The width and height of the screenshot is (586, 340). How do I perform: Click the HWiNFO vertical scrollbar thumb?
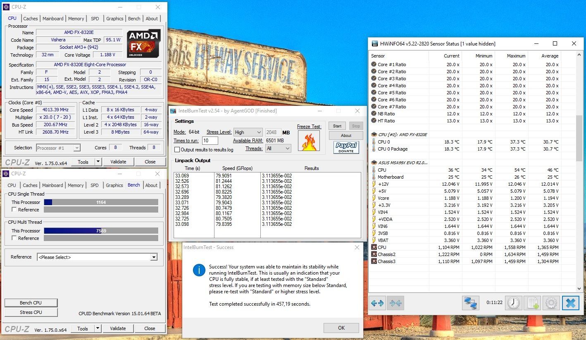(x=579, y=139)
